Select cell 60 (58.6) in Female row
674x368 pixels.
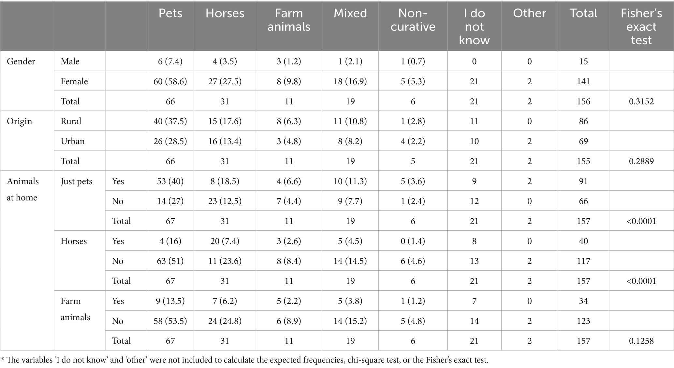click(x=170, y=81)
